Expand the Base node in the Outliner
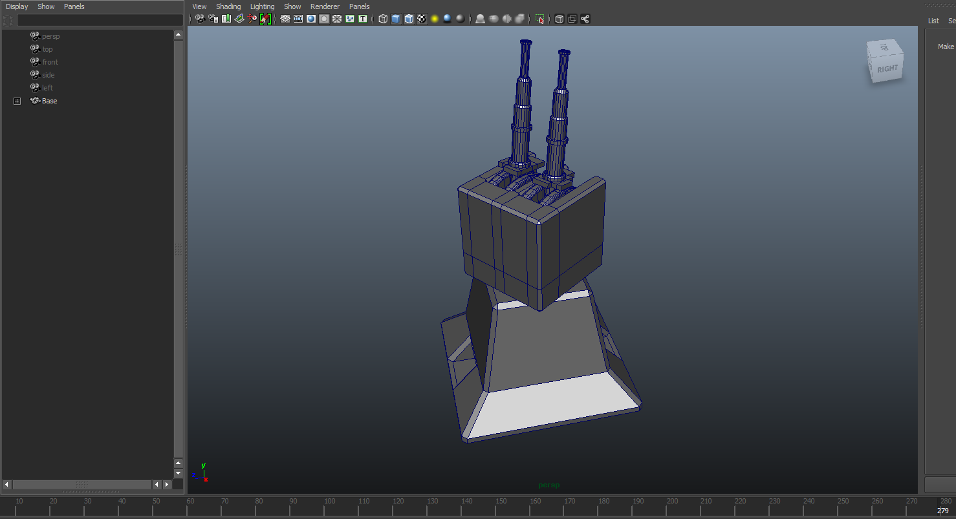 pos(17,101)
